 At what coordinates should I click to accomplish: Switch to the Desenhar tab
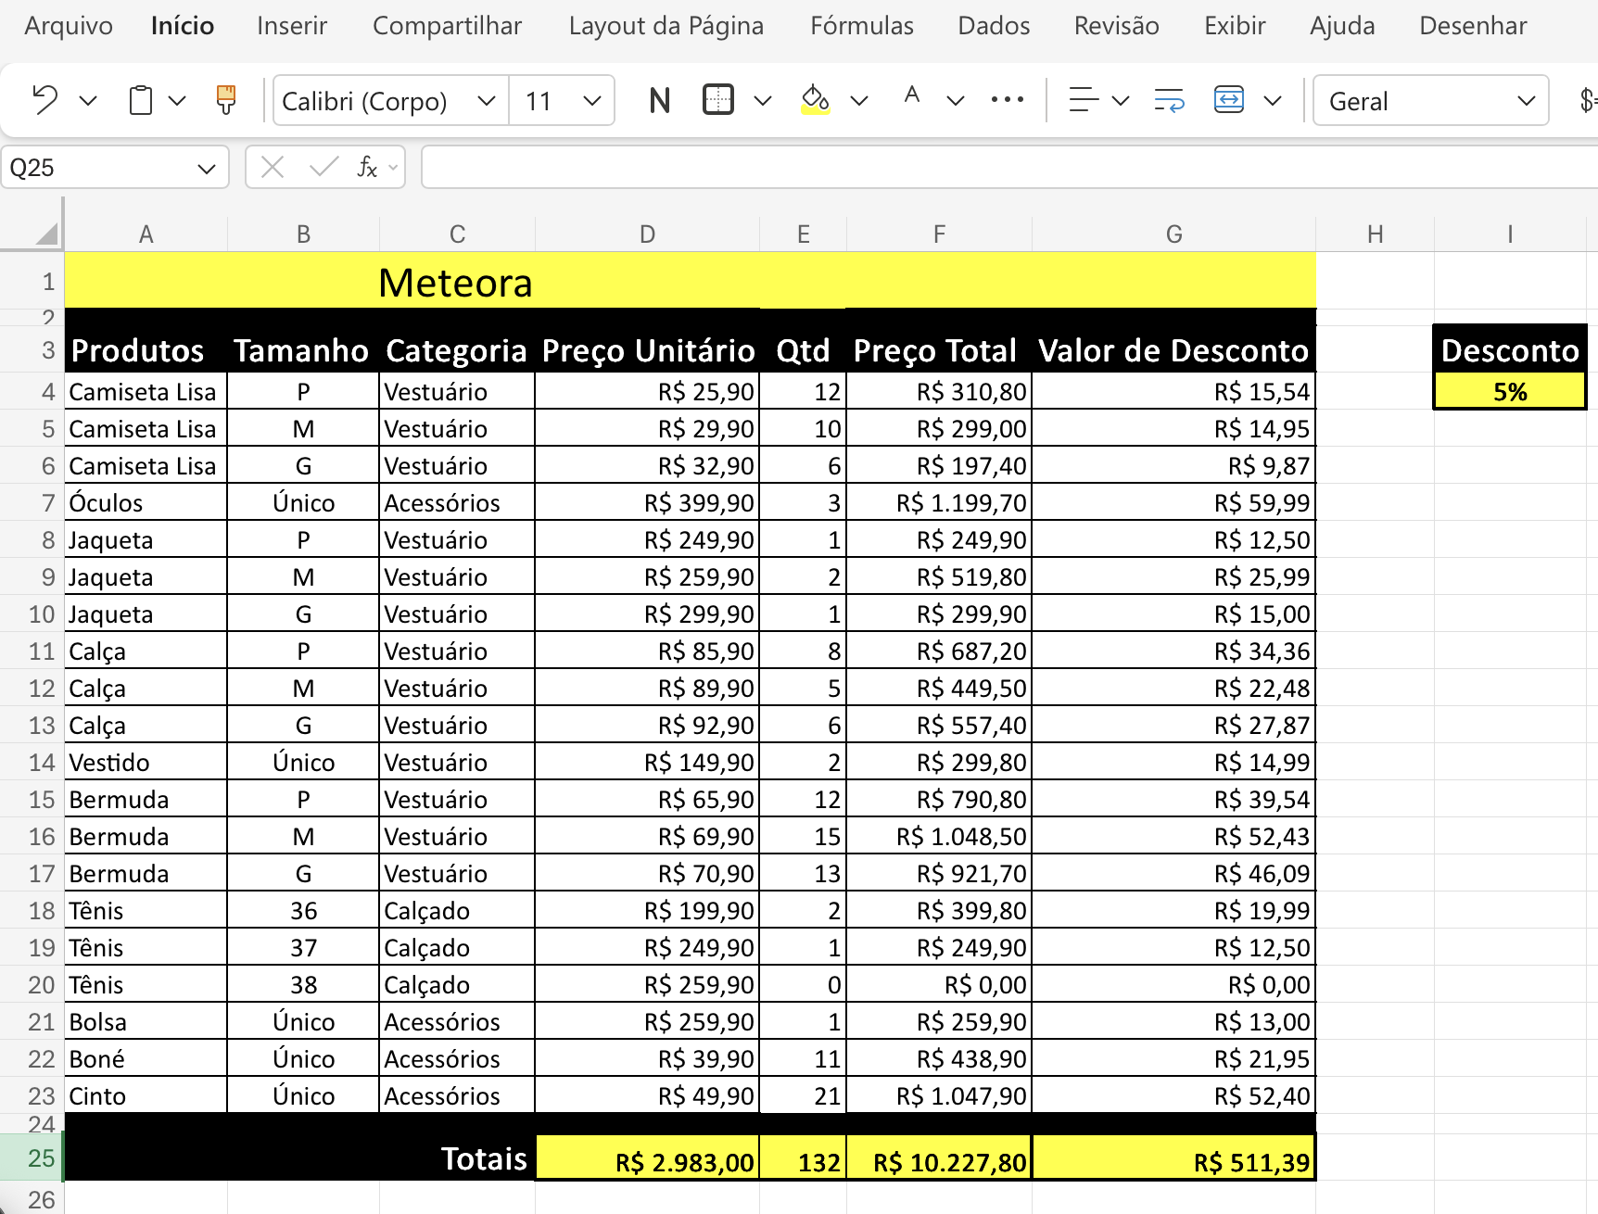point(1473,26)
